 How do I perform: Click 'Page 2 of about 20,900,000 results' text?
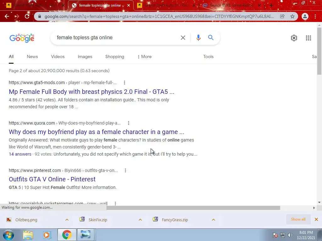59,71
